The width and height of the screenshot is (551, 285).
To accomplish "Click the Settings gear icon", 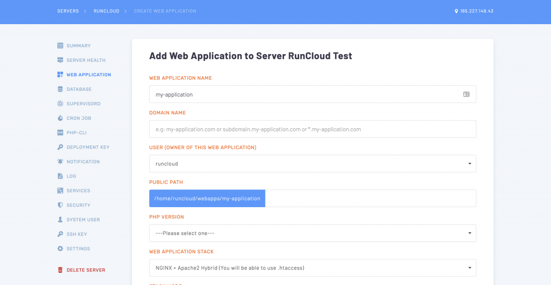I will click(x=60, y=249).
